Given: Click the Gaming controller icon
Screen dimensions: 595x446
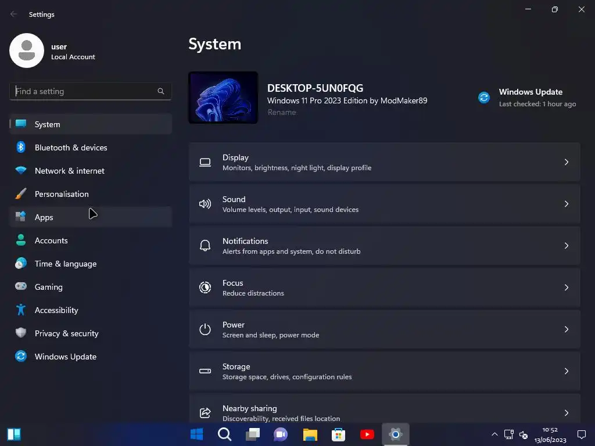Looking at the screenshot, I should pos(21,286).
